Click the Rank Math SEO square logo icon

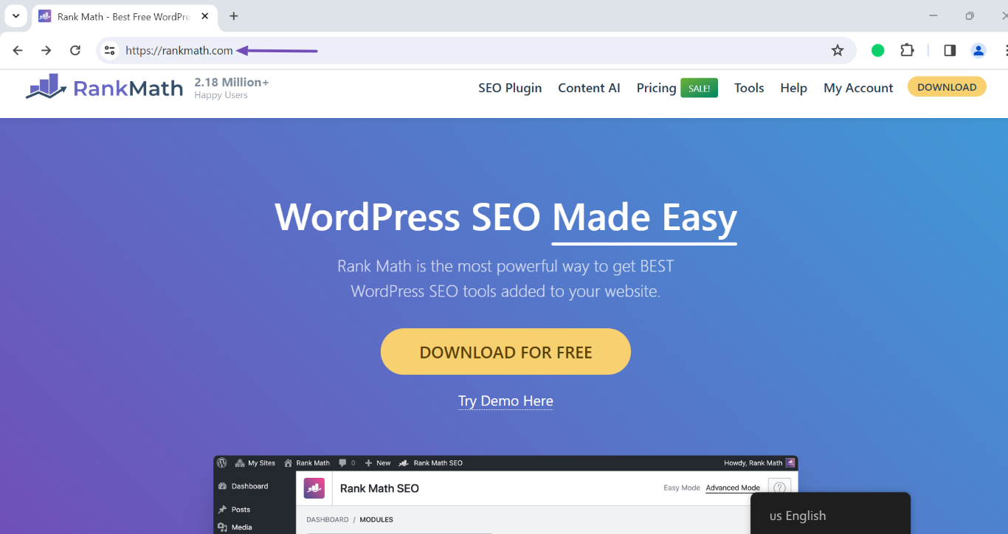(314, 488)
